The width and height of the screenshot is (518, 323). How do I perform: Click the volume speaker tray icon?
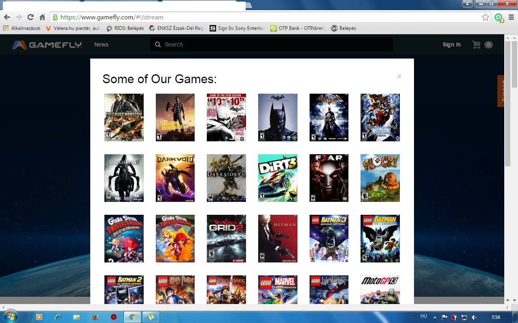coord(474,317)
